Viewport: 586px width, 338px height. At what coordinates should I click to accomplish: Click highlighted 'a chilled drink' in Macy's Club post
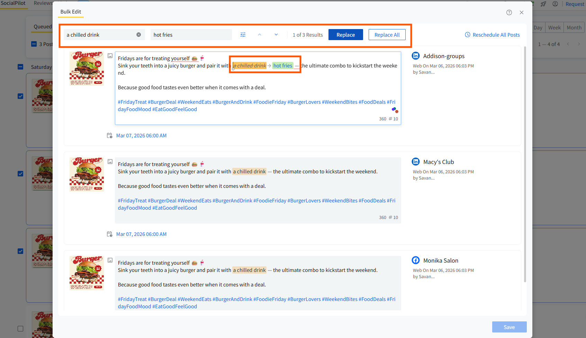pyautogui.click(x=249, y=172)
